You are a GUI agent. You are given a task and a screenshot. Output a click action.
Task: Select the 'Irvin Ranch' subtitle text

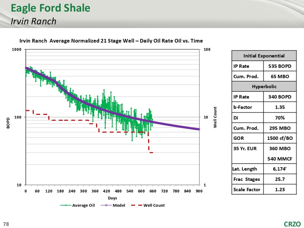33,21
